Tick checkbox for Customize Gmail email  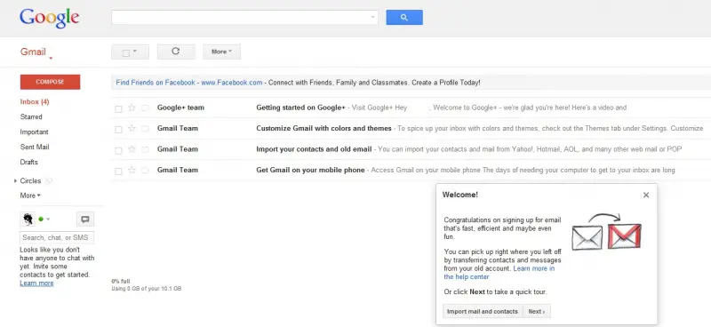coord(118,130)
